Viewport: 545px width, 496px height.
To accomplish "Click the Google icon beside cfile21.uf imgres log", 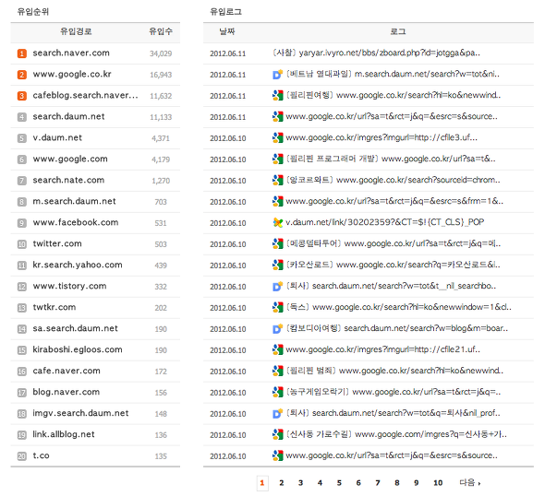I will (x=277, y=349).
